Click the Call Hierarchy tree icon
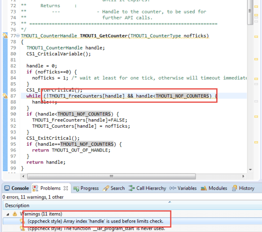 131,188
